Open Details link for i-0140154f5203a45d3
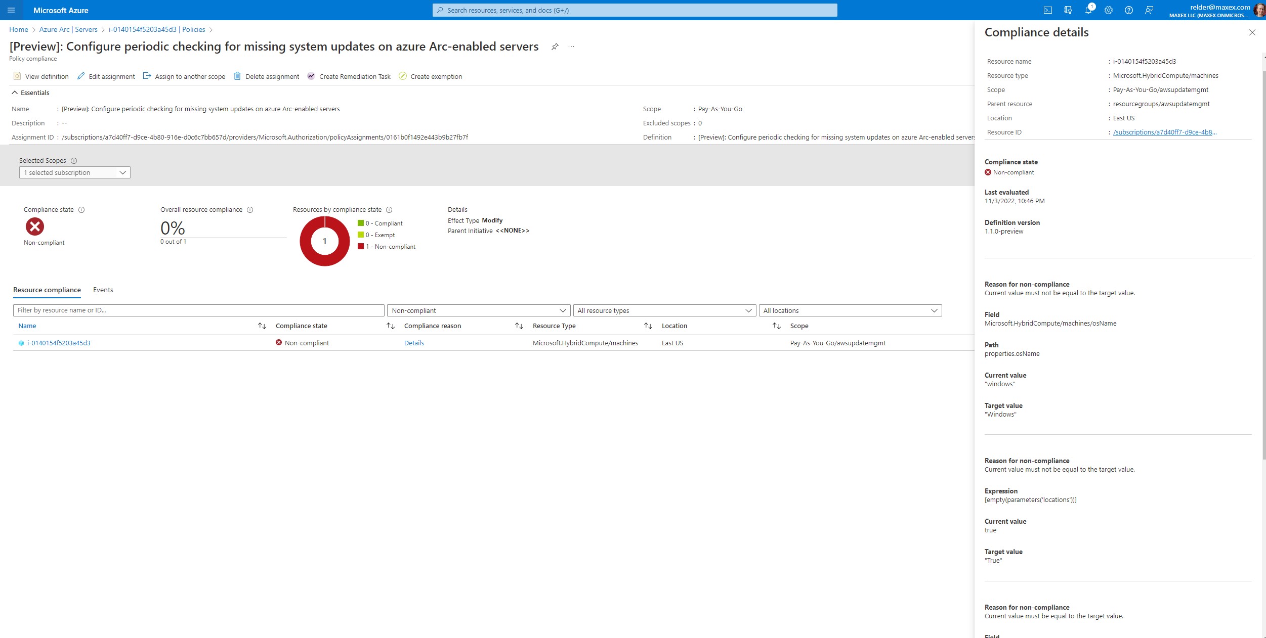The height and width of the screenshot is (638, 1266). click(x=414, y=343)
